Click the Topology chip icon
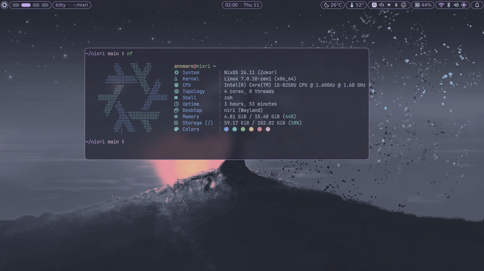The height and width of the screenshot is (271, 484). 176,92
